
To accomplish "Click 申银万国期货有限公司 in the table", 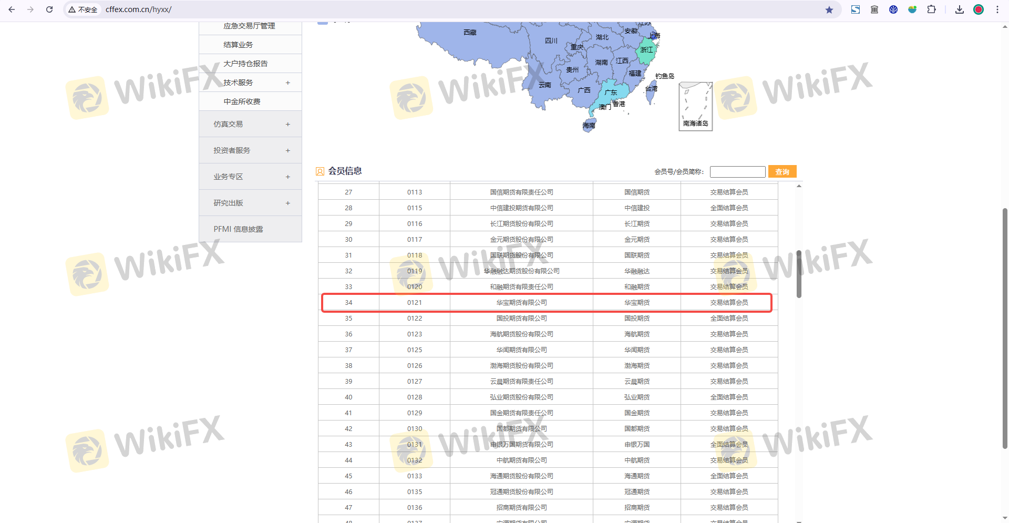I will 521,445.
